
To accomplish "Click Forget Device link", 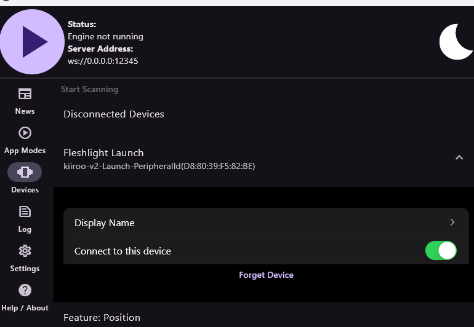I will (266, 275).
